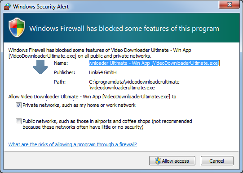The height and width of the screenshot is (173, 243).
Task: Click the program path text
Action: 134,84
